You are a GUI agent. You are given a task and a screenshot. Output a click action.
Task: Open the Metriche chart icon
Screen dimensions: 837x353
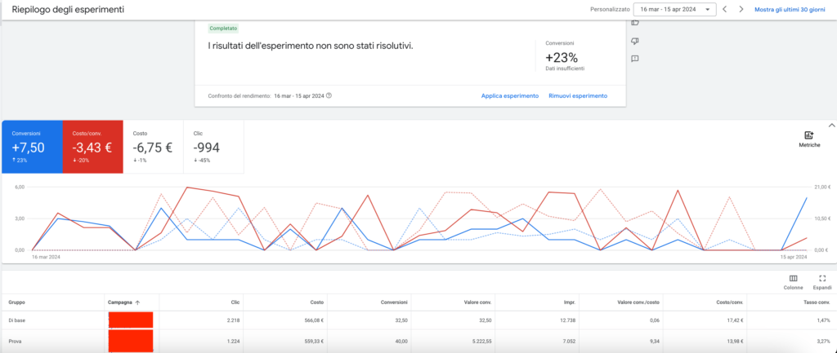[809, 136]
